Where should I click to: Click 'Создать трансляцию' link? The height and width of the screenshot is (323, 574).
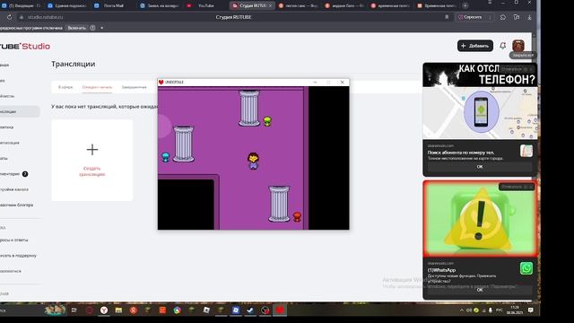coord(91,171)
